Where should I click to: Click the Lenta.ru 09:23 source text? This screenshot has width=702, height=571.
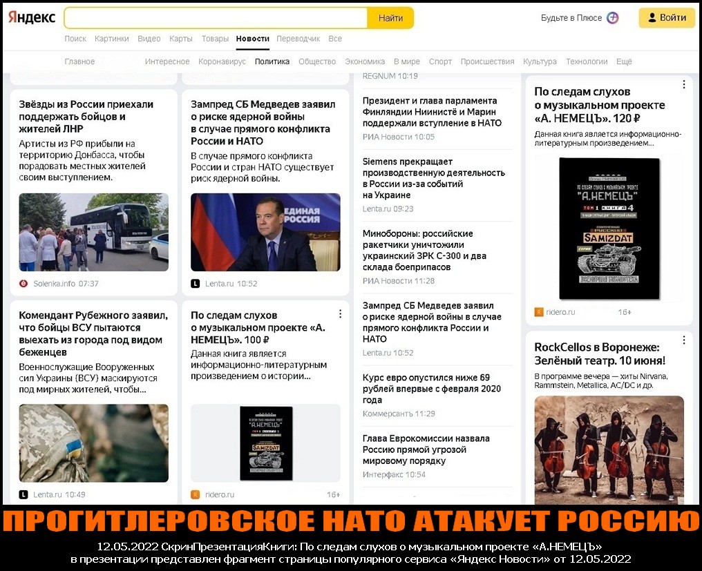point(388,209)
